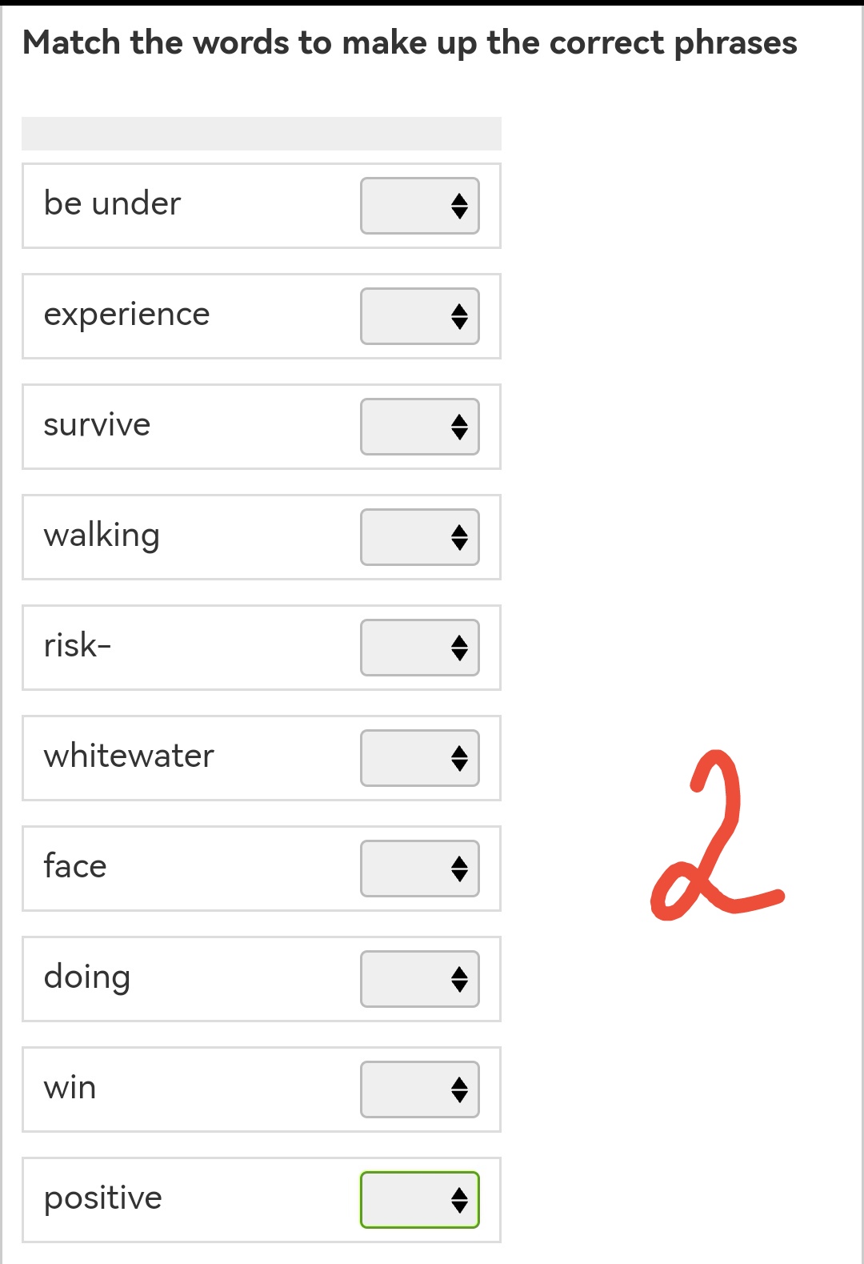The height and width of the screenshot is (1264, 864).
Task: Click the 'whitewater' word label
Action: [x=129, y=756]
